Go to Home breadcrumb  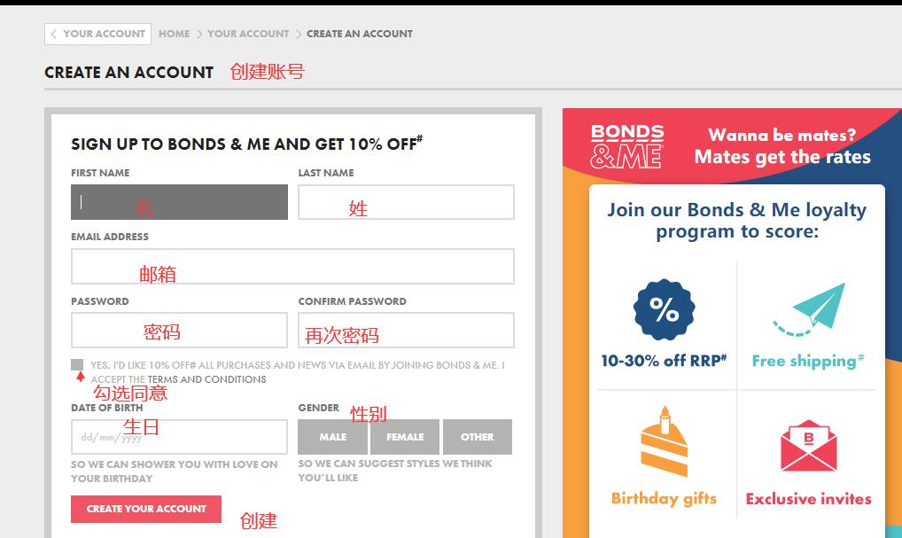[x=174, y=34]
